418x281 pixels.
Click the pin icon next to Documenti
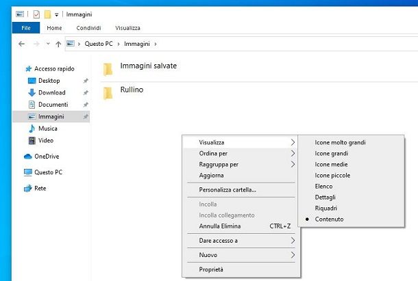point(86,105)
